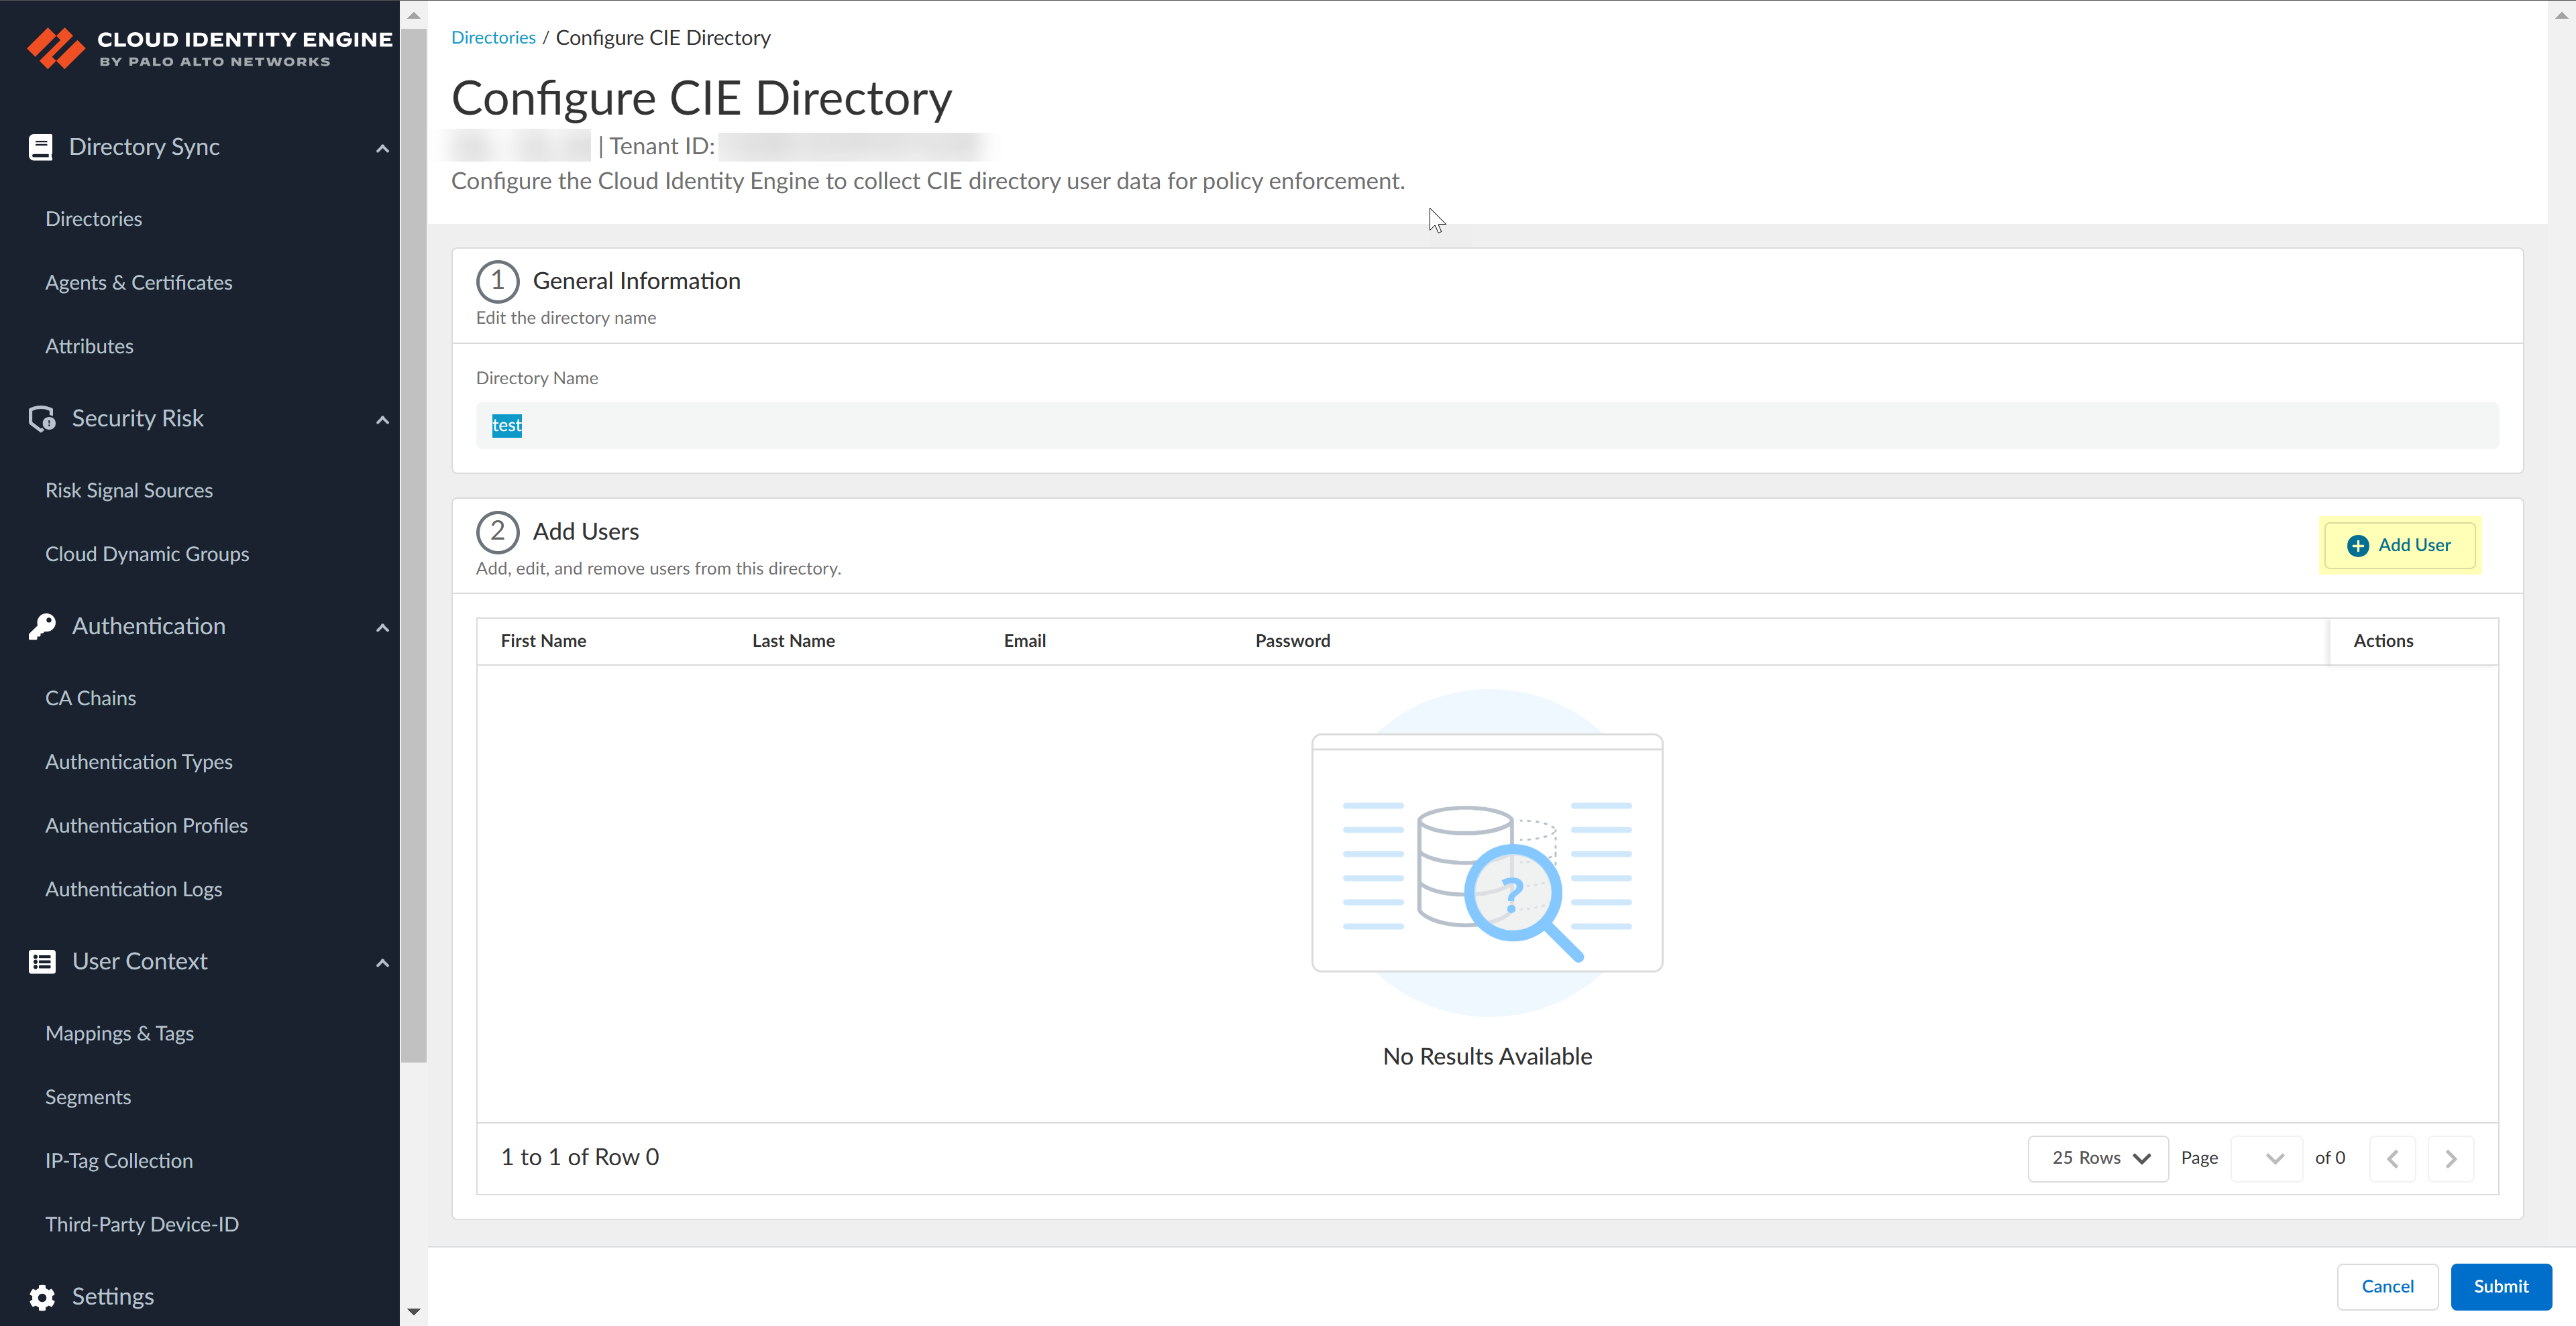Collapse the Directory Sync section
This screenshot has width=2576, height=1326.
pos(382,147)
